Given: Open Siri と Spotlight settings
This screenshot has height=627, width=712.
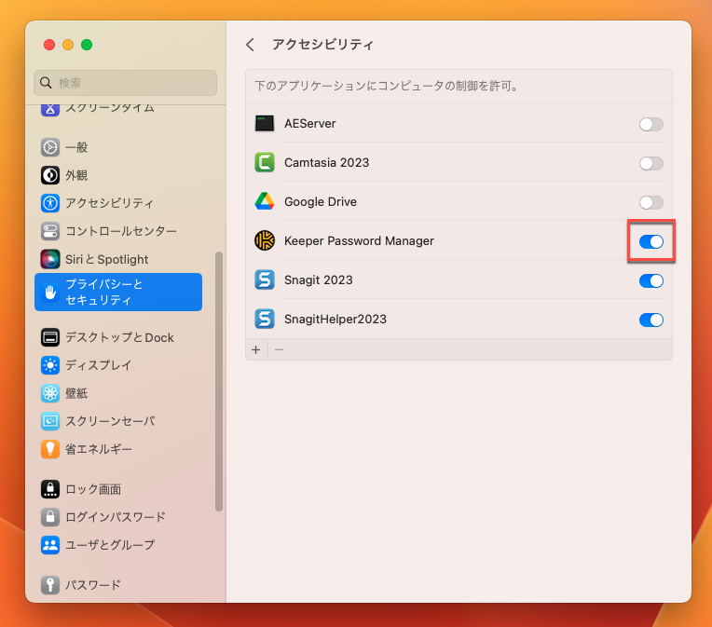Looking at the screenshot, I should pyautogui.click(x=105, y=259).
